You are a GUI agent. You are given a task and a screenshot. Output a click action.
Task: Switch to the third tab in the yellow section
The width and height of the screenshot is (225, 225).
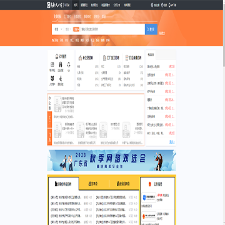tap(124, 184)
